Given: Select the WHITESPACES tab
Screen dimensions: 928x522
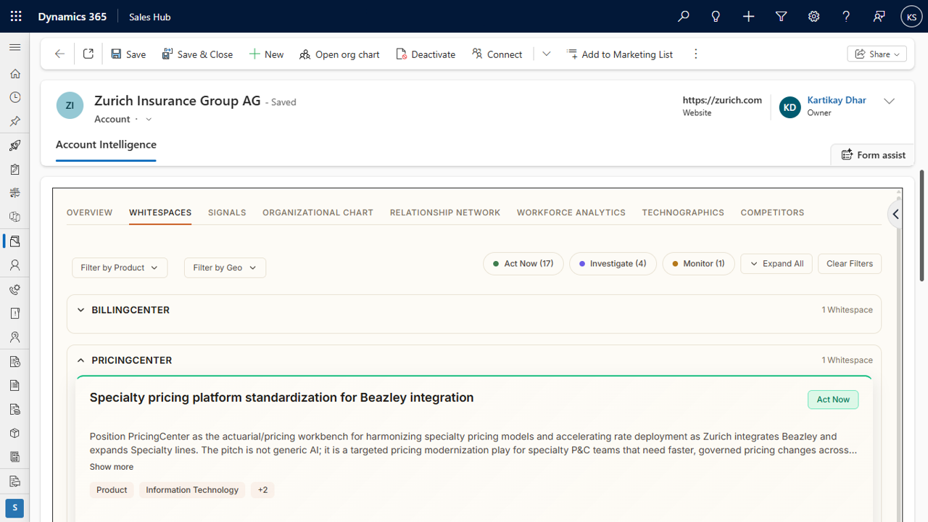Looking at the screenshot, I should [x=160, y=212].
